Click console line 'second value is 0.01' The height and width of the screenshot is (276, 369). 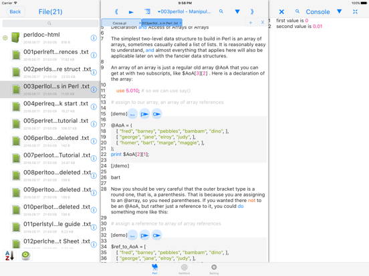pos(299,26)
